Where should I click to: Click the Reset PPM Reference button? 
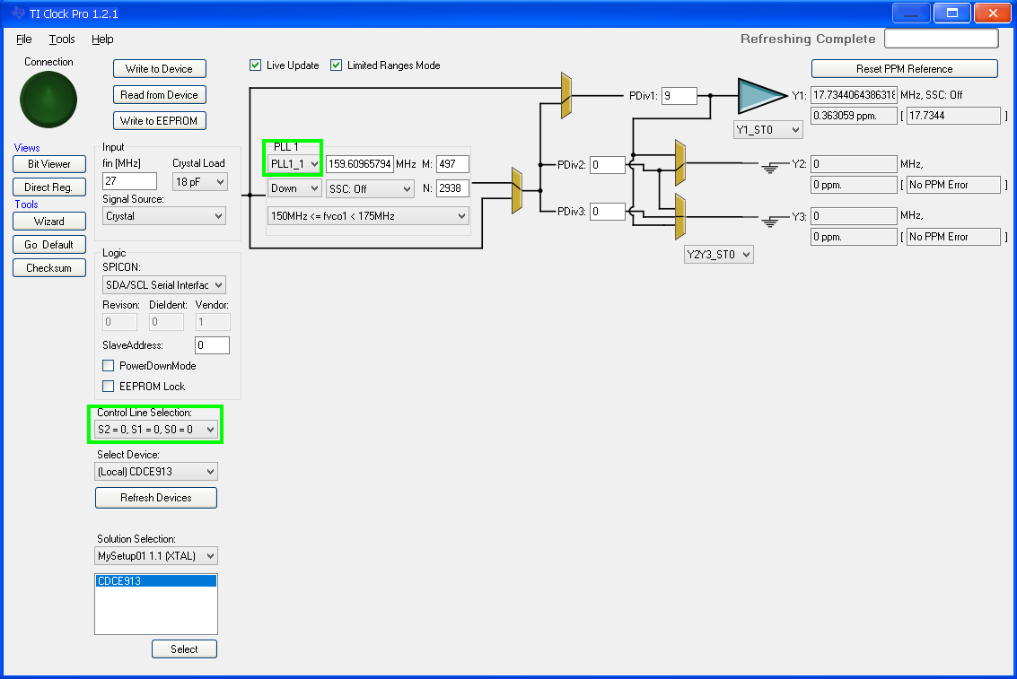tap(904, 69)
